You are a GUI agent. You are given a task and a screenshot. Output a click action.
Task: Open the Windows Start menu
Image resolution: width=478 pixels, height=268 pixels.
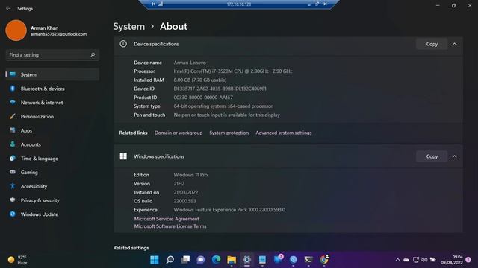pos(155,260)
